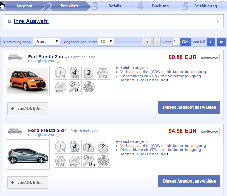Click the Paket: Inclusive text of Ford Fiesta
This screenshot has width=227, height=196.
click(x=84, y=131)
